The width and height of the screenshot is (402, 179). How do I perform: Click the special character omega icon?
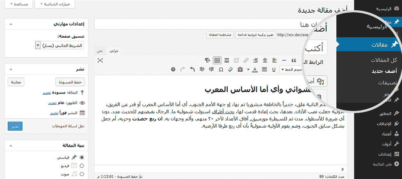221,69
